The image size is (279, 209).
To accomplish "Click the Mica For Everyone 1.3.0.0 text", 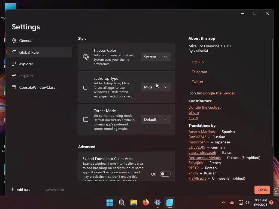I will point(210,46).
